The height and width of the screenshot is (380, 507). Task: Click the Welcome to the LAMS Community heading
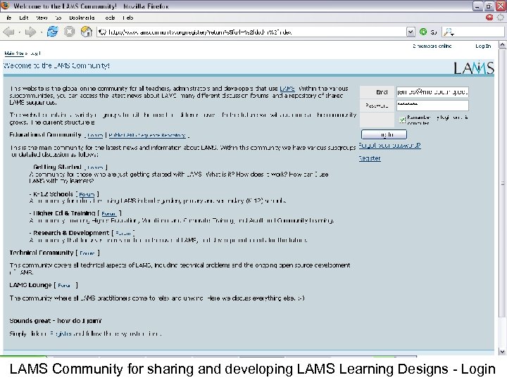pyautogui.click(x=56, y=65)
